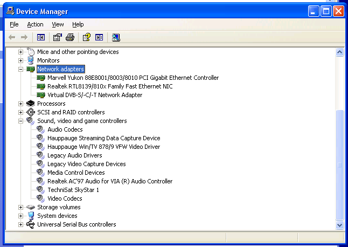348x247 pixels.
Task: Select the Audio Codecs entry
Action: 65,129
